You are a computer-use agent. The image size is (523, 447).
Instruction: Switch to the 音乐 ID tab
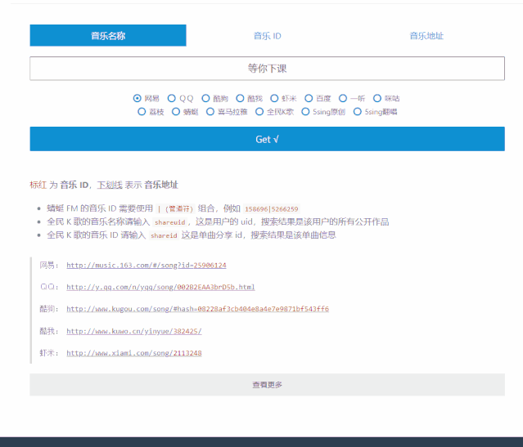(268, 36)
